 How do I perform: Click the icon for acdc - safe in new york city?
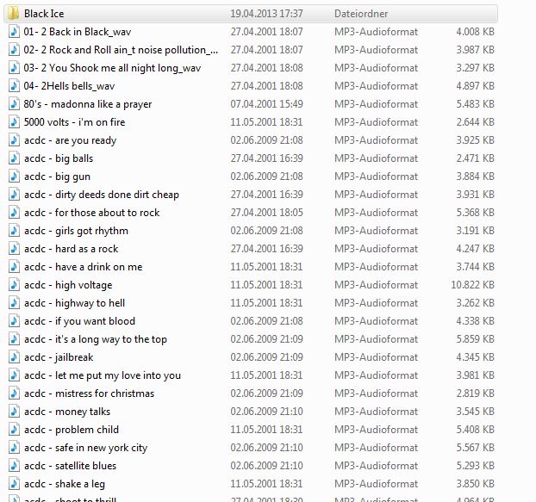click(x=14, y=448)
